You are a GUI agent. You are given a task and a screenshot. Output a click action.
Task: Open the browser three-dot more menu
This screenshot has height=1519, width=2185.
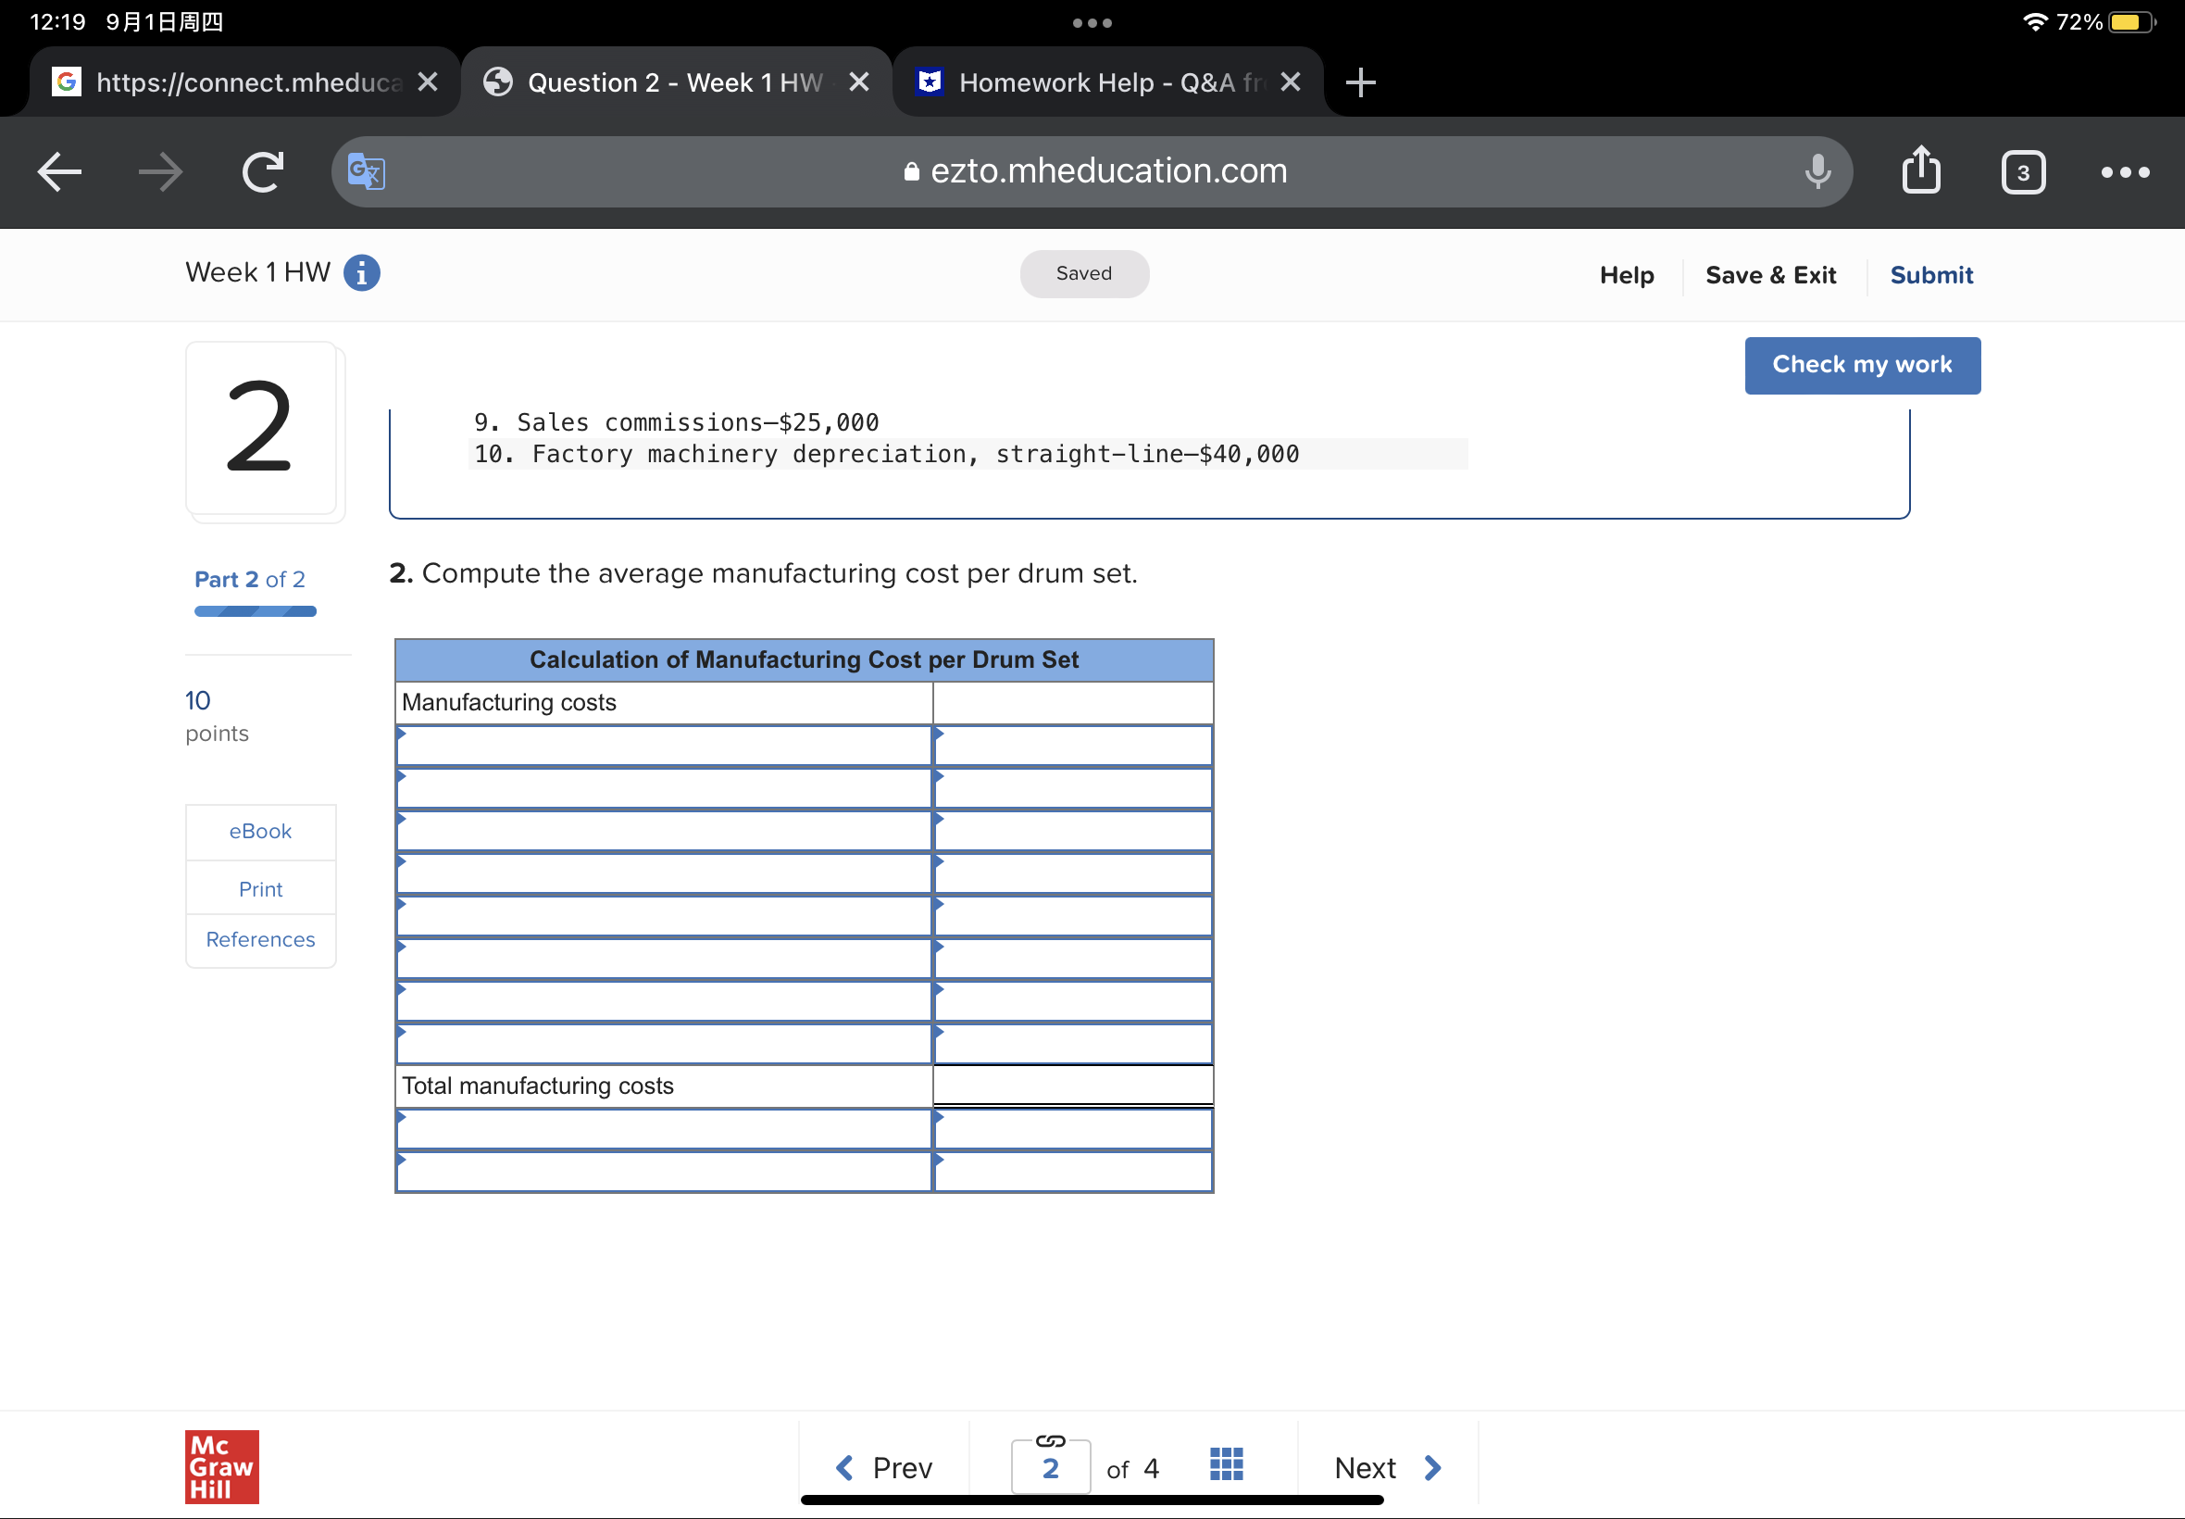[x=2124, y=172]
